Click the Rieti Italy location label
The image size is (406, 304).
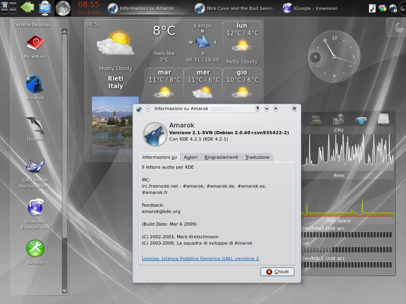pyautogui.click(x=115, y=82)
